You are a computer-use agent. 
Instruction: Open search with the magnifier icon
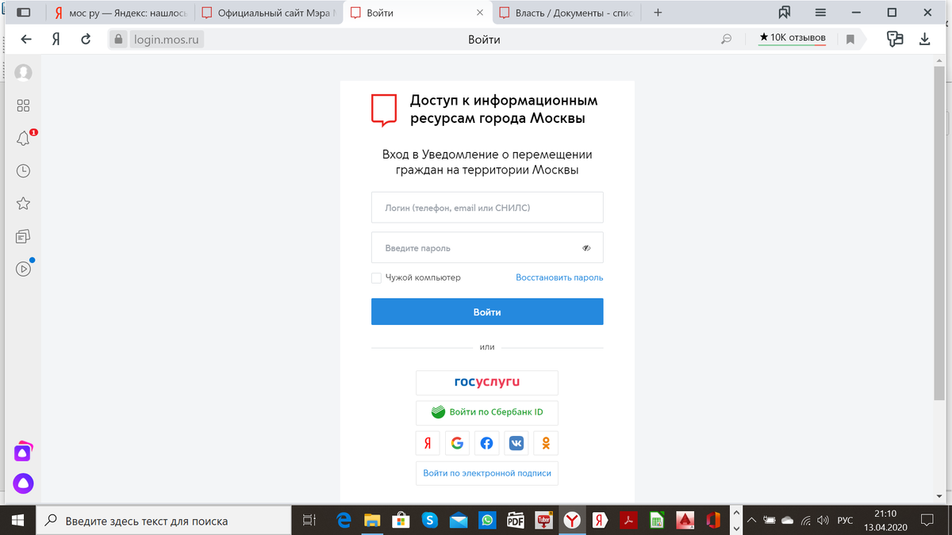coord(726,37)
